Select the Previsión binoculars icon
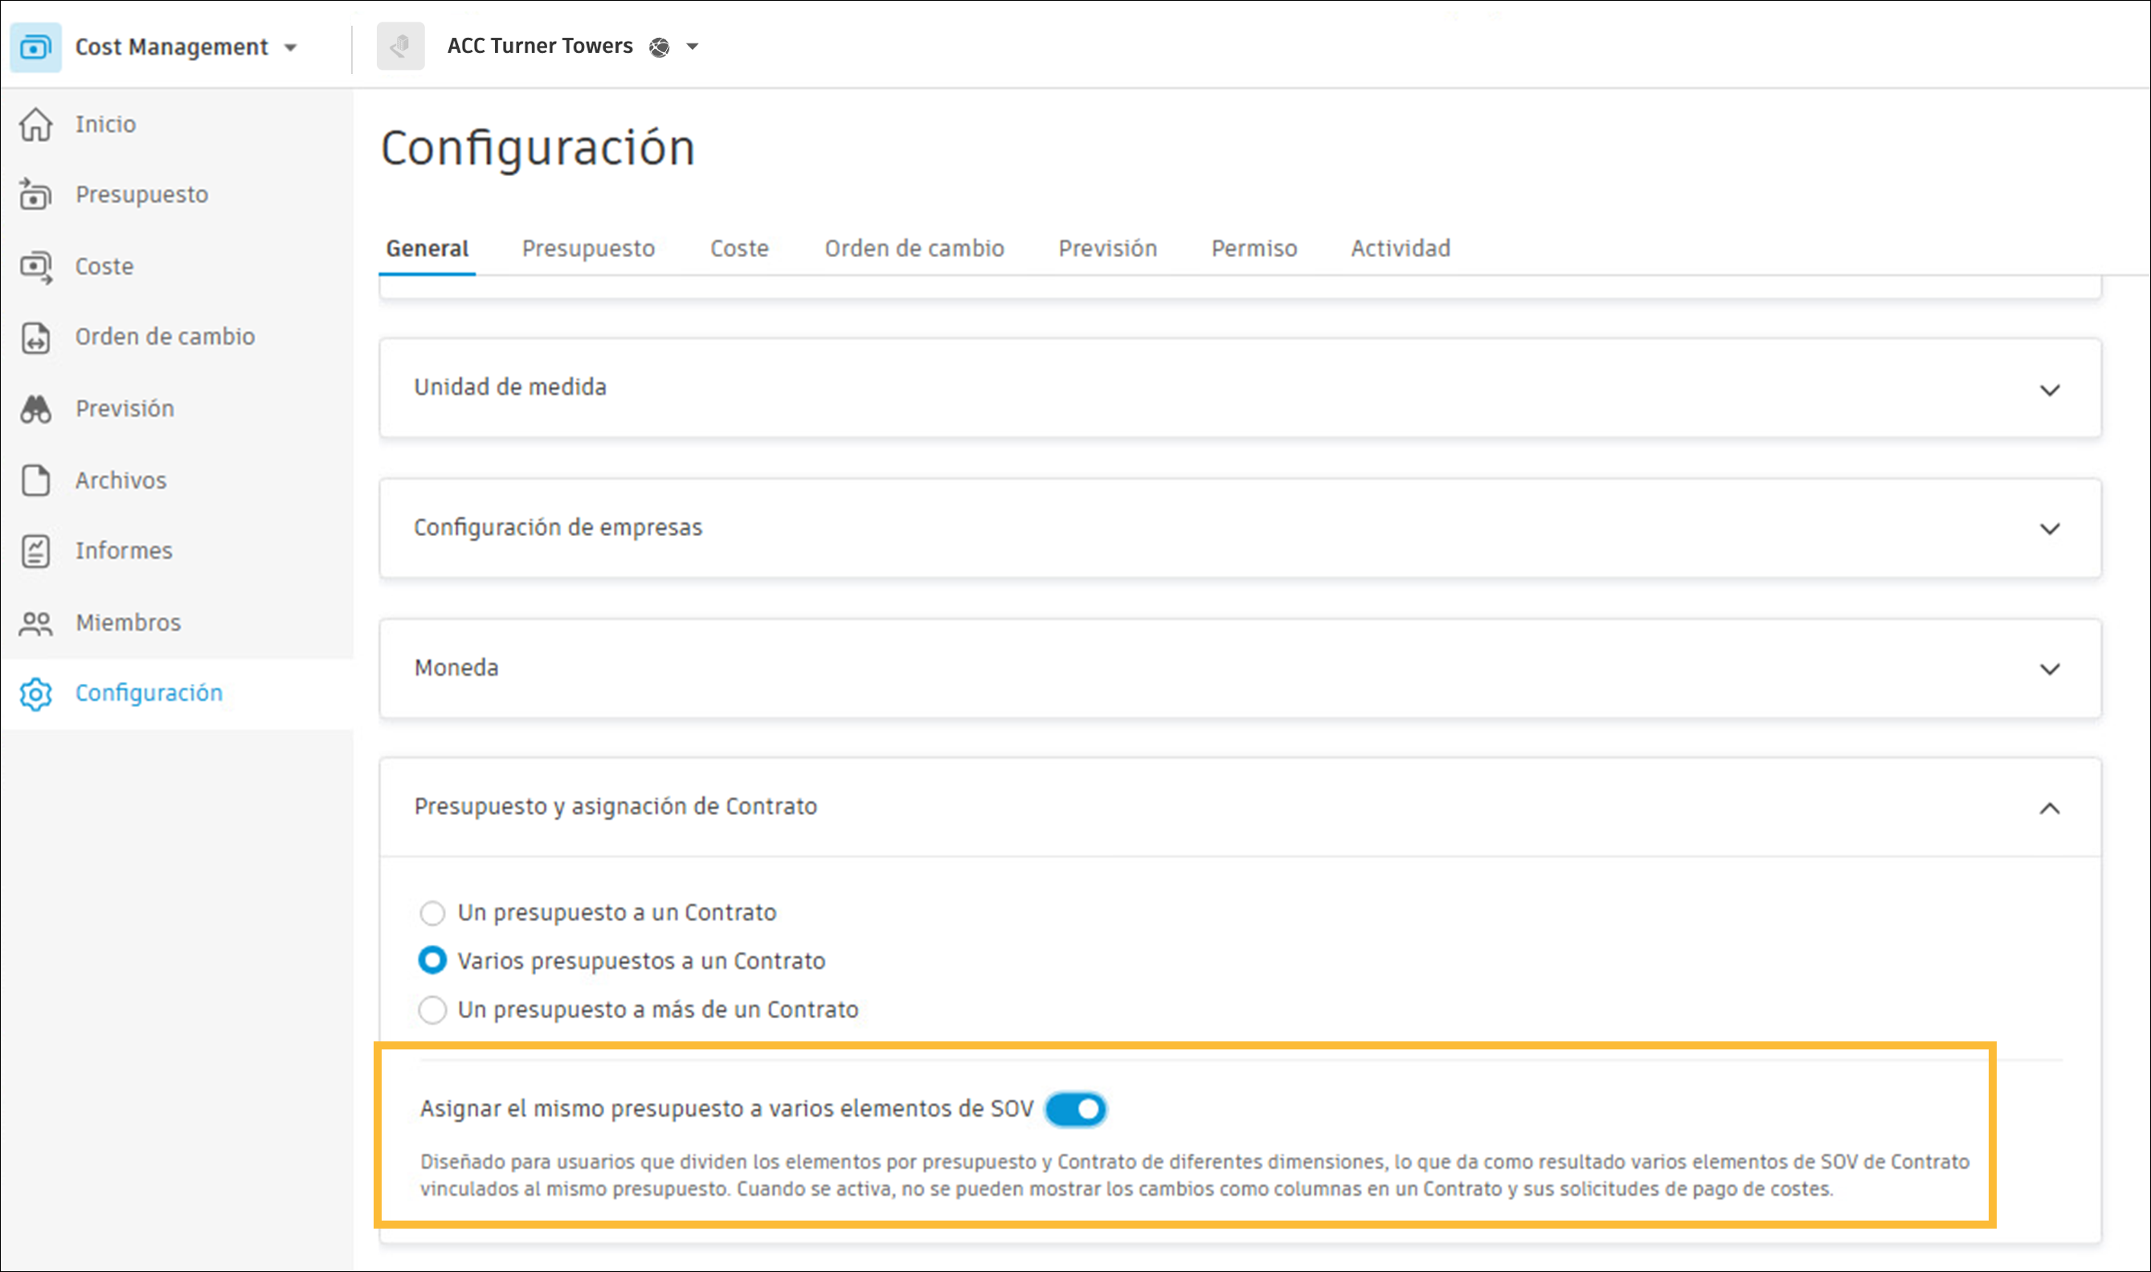This screenshot has height=1272, width=2151. [36, 408]
